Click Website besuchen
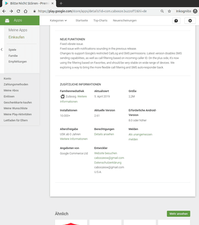The width and height of the screenshot is (199, 225). [x=105, y=153]
